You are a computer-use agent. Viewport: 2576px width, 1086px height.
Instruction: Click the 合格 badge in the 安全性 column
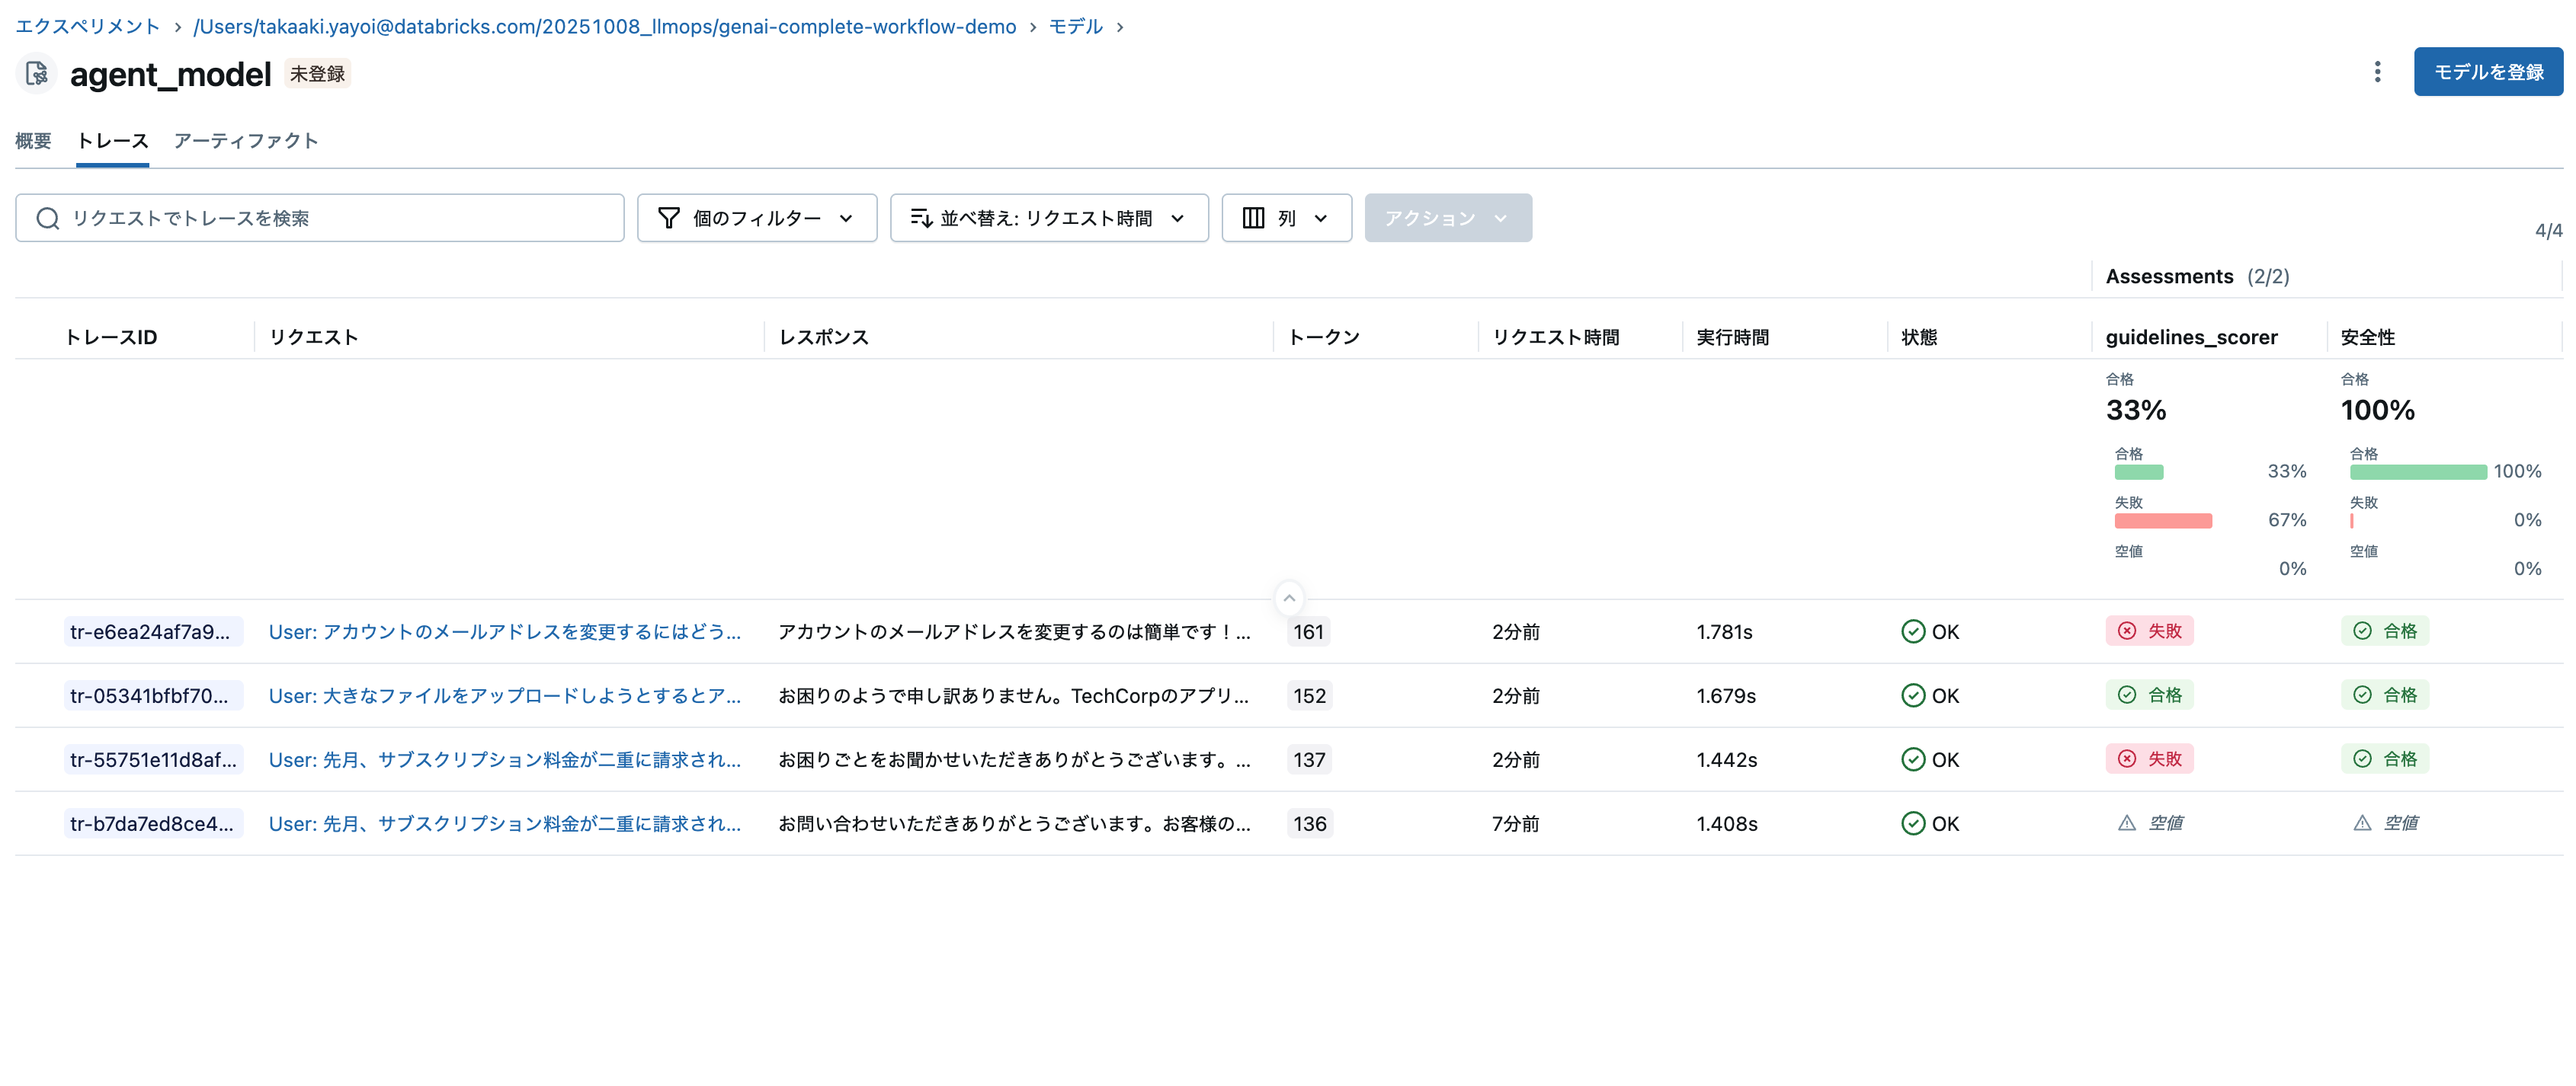2385,631
